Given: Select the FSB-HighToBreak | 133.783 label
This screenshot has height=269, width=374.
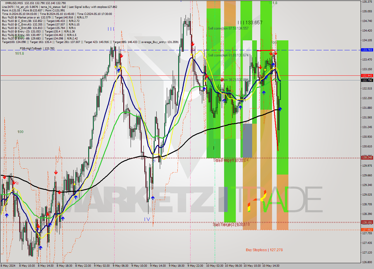Looking at the screenshot, I should (x=37, y=49).
